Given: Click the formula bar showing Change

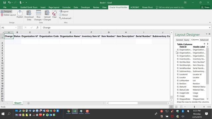Looking at the screenshot, I should (125, 27).
